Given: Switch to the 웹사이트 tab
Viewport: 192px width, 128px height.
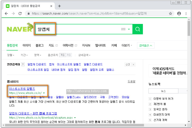Looking at the screenshot, I should coord(100,46).
